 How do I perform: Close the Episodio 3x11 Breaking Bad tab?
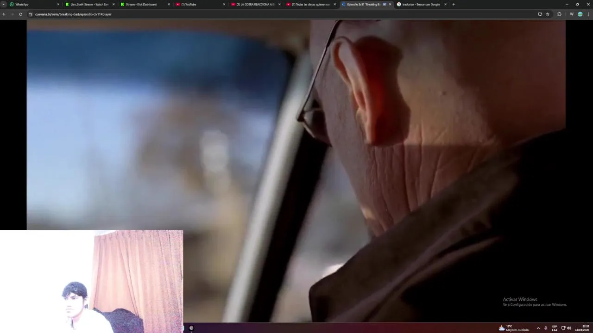click(390, 4)
